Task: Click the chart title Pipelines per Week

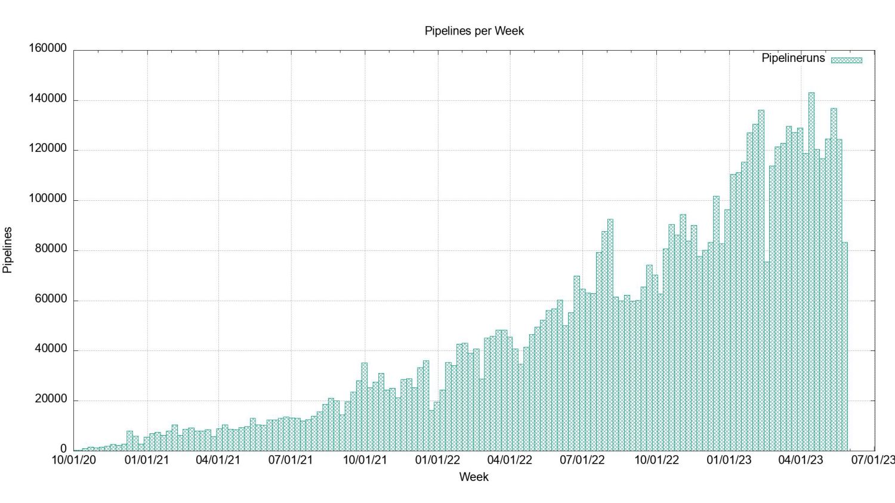Action: pyautogui.click(x=474, y=30)
